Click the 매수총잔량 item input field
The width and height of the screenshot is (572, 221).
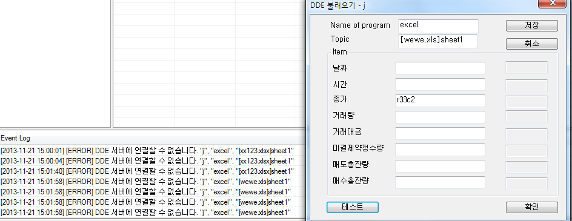click(x=440, y=182)
